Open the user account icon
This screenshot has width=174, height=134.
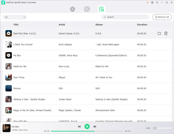pos(152,2)
